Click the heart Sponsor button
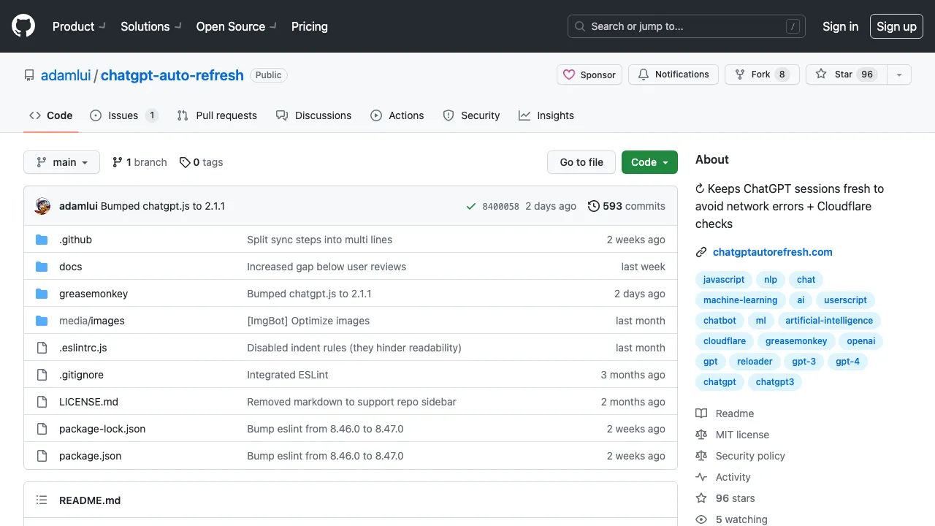 pos(589,75)
